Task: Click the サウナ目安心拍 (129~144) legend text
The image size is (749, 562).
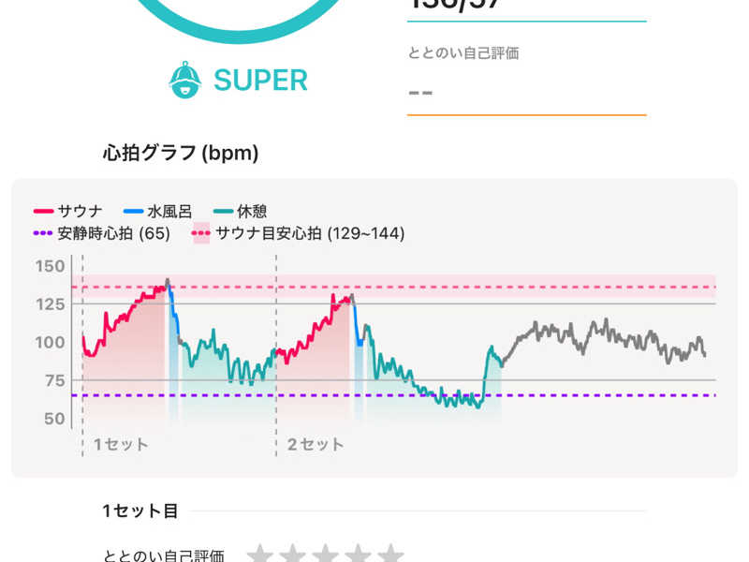Action: pyautogui.click(x=310, y=233)
